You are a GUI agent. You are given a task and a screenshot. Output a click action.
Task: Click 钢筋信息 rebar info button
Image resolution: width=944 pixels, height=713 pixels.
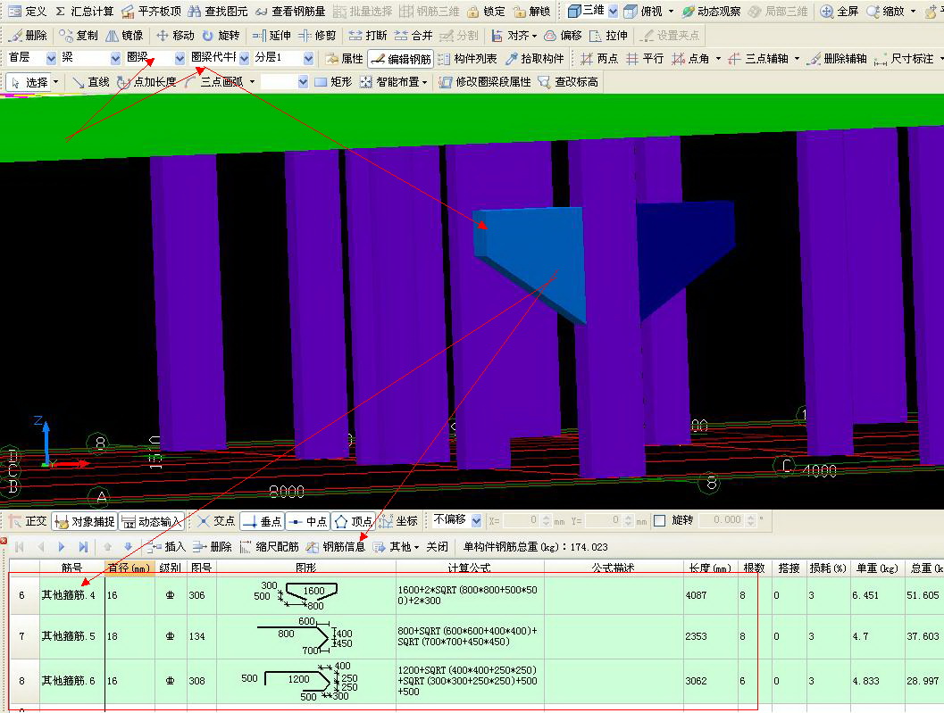tap(336, 547)
